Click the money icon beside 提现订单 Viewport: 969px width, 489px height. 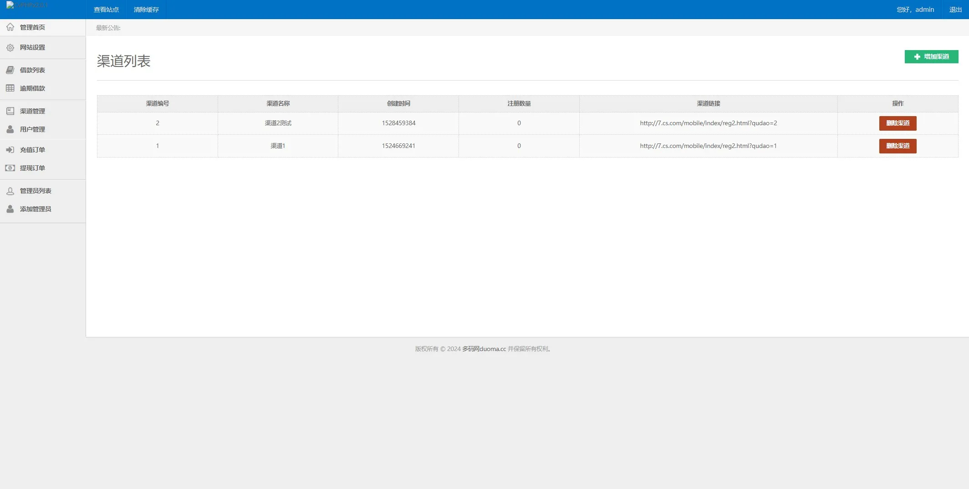[x=10, y=168]
